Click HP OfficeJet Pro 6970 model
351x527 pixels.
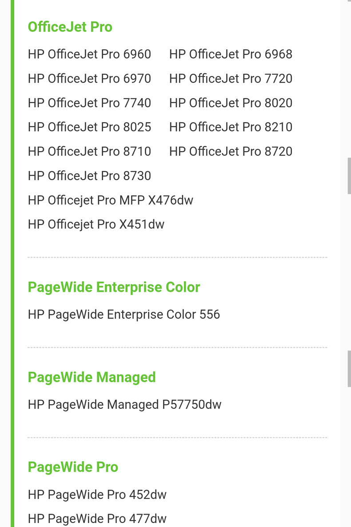pyautogui.click(x=89, y=79)
